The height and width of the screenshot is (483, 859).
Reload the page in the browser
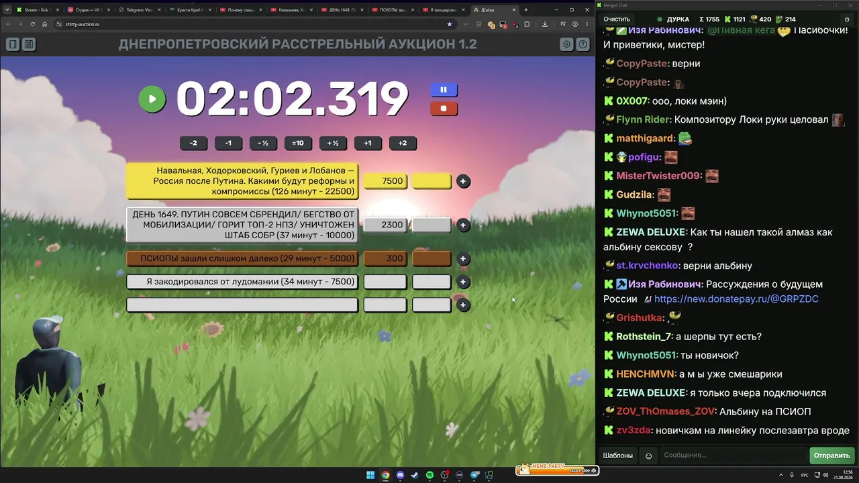[x=32, y=24]
